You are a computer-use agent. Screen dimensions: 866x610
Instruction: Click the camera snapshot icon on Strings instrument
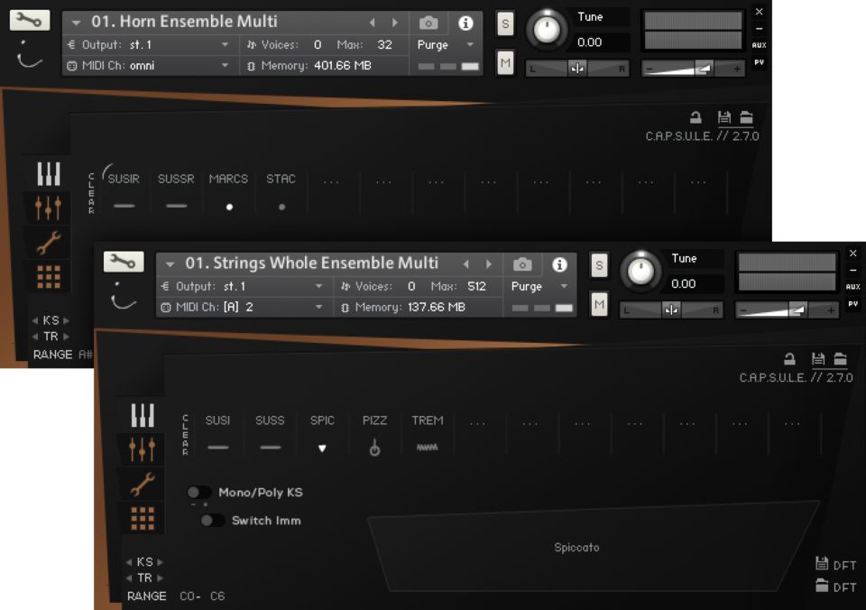(x=522, y=264)
